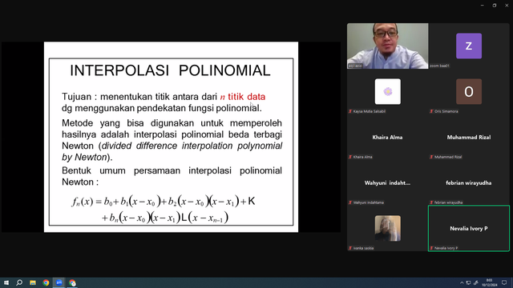Open the taskbar clock and date
This screenshot has height=288, width=513.
(x=489, y=282)
